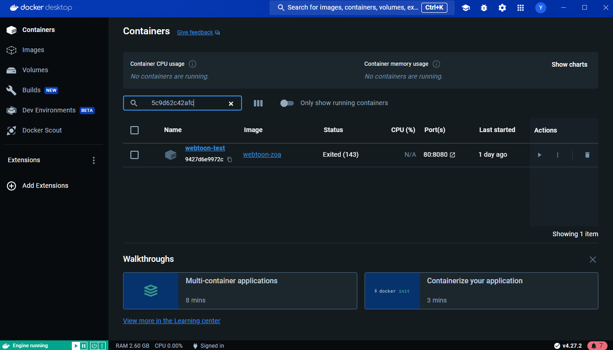Open the extensions grid icon in title bar
This screenshot has height=350, width=613.
point(521,8)
